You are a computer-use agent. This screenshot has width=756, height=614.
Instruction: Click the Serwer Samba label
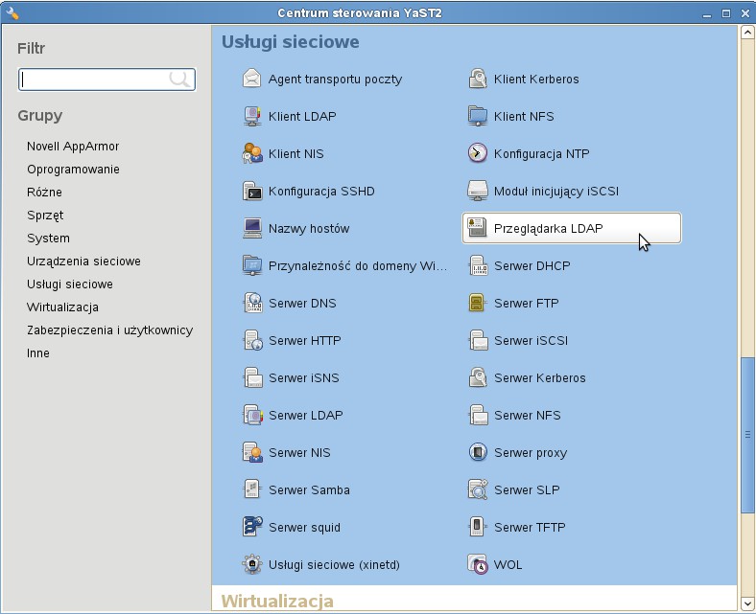309,490
